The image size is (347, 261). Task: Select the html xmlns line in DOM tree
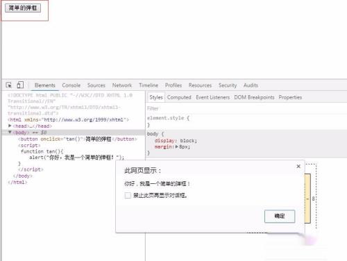[68, 119]
